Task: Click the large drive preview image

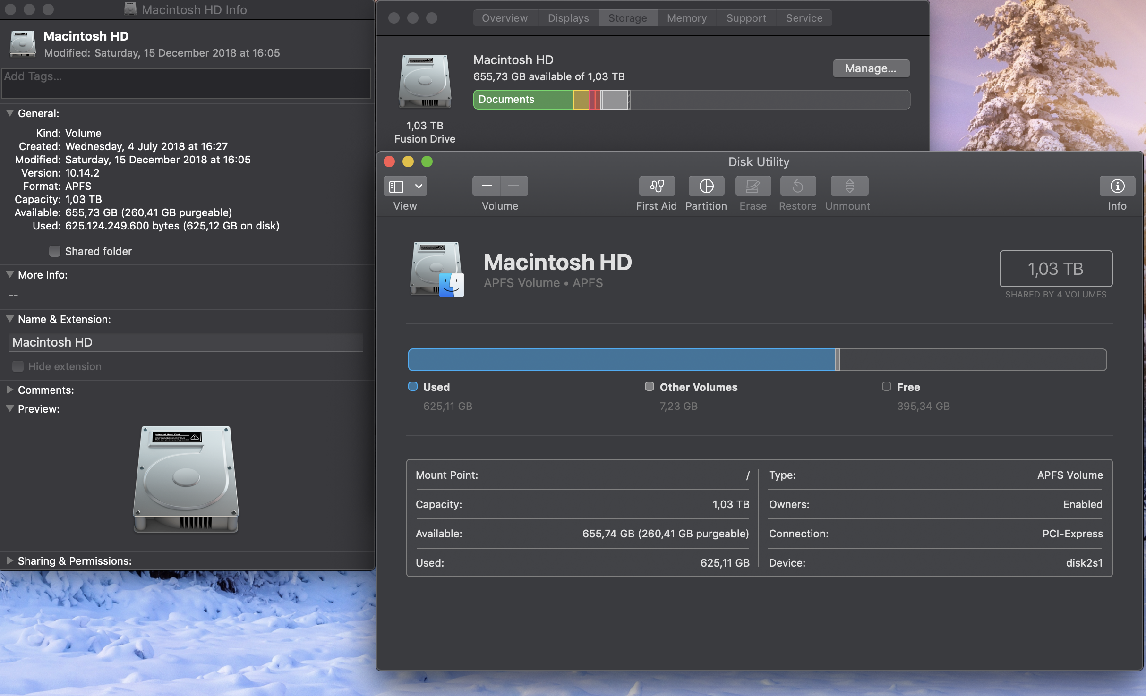Action: pos(186,479)
